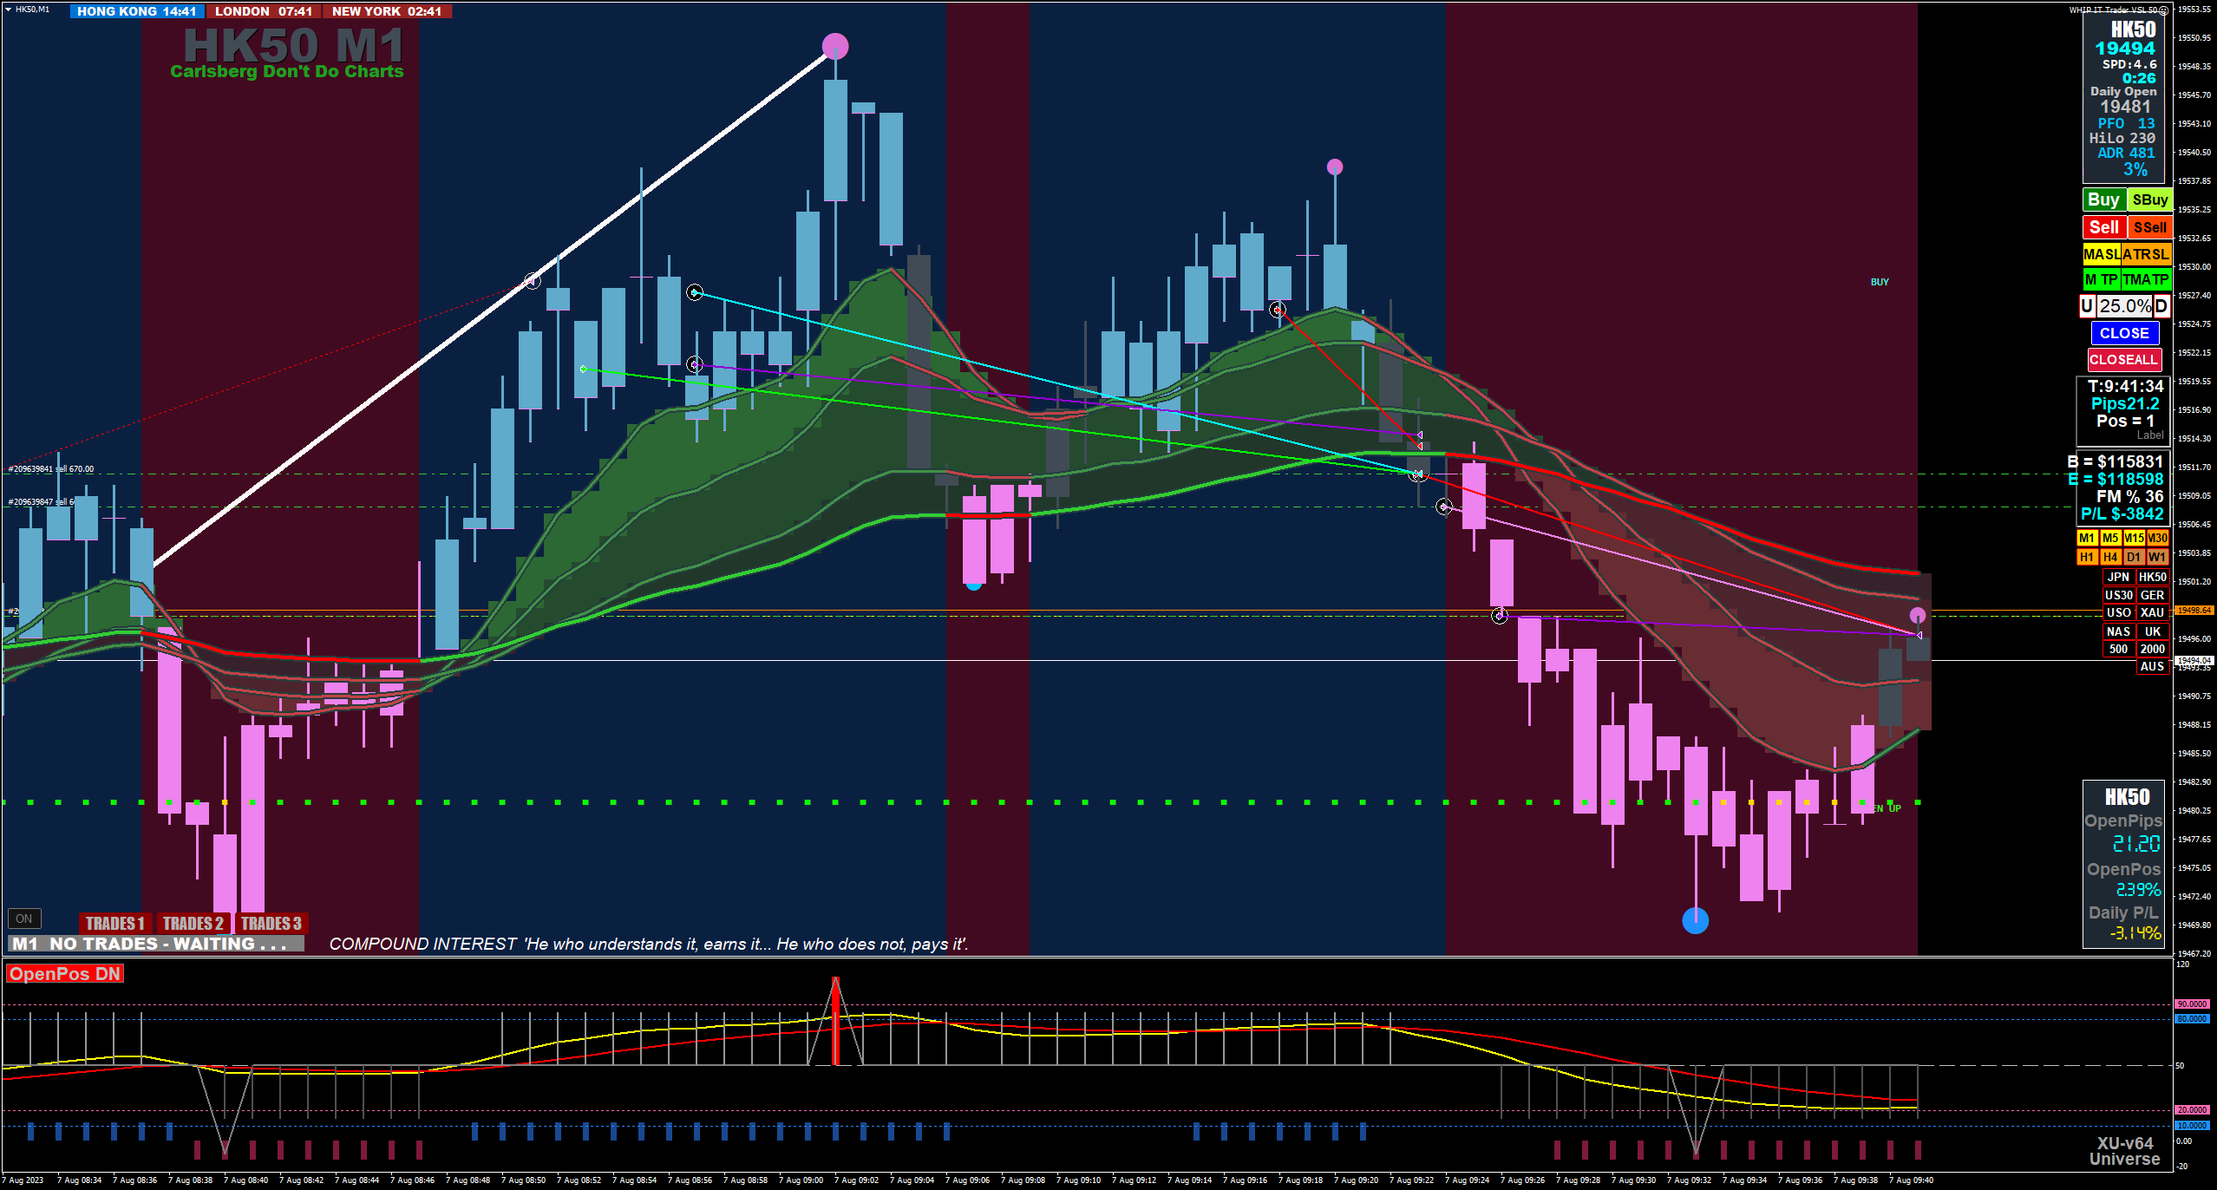Select the W1 timeframe button

click(x=2157, y=557)
